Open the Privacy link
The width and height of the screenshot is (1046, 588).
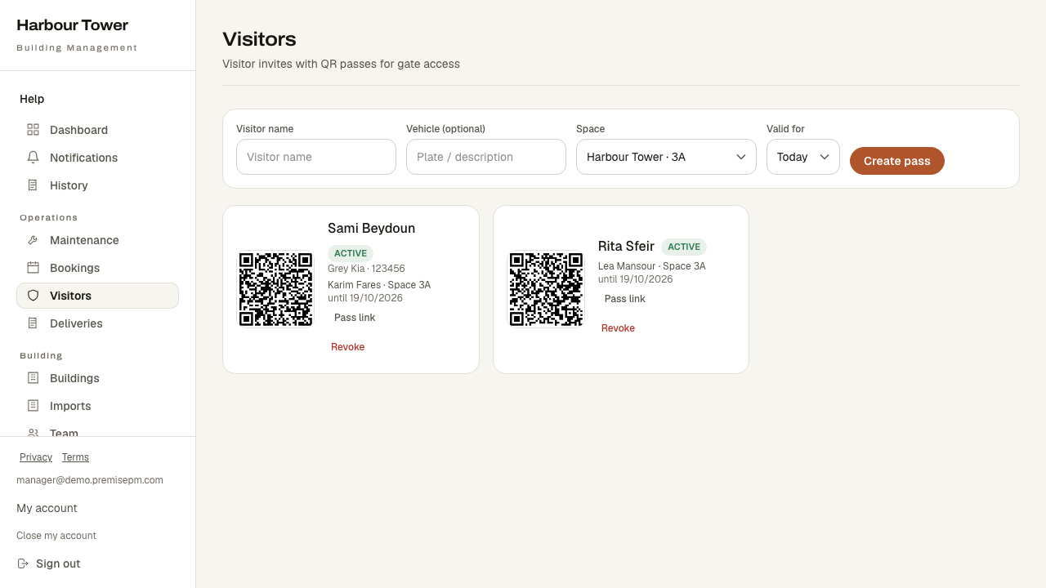coord(36,457)
